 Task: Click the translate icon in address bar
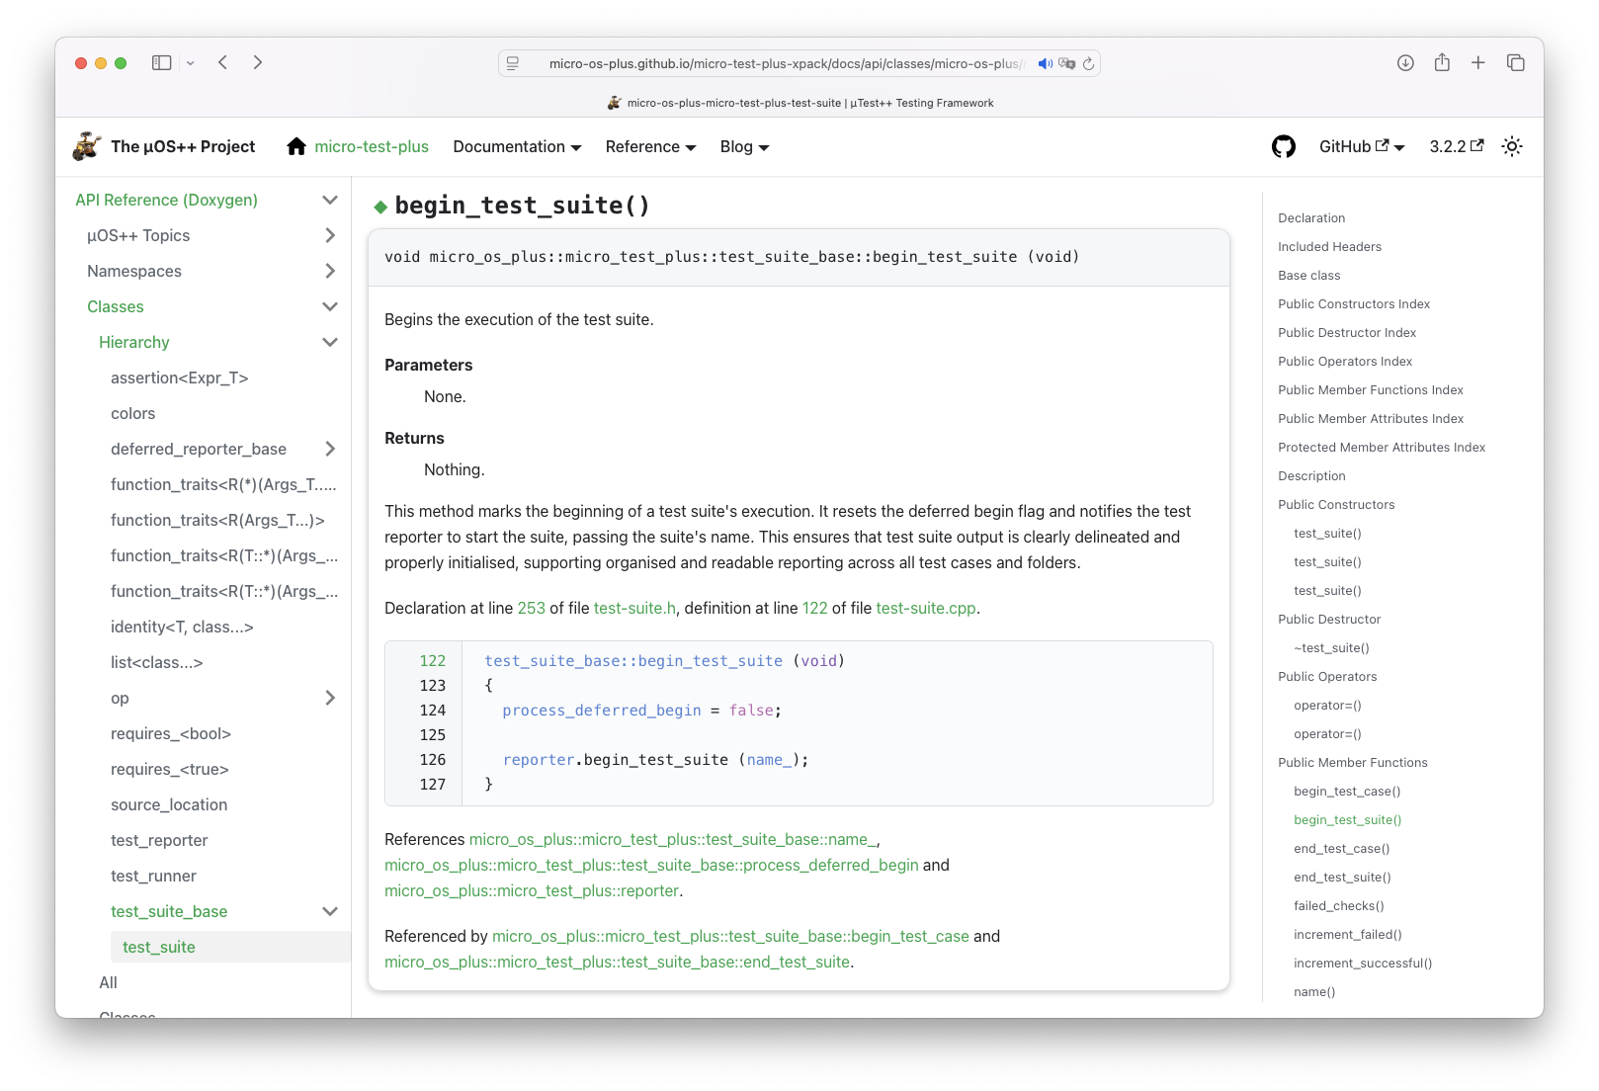[1066, 63]
